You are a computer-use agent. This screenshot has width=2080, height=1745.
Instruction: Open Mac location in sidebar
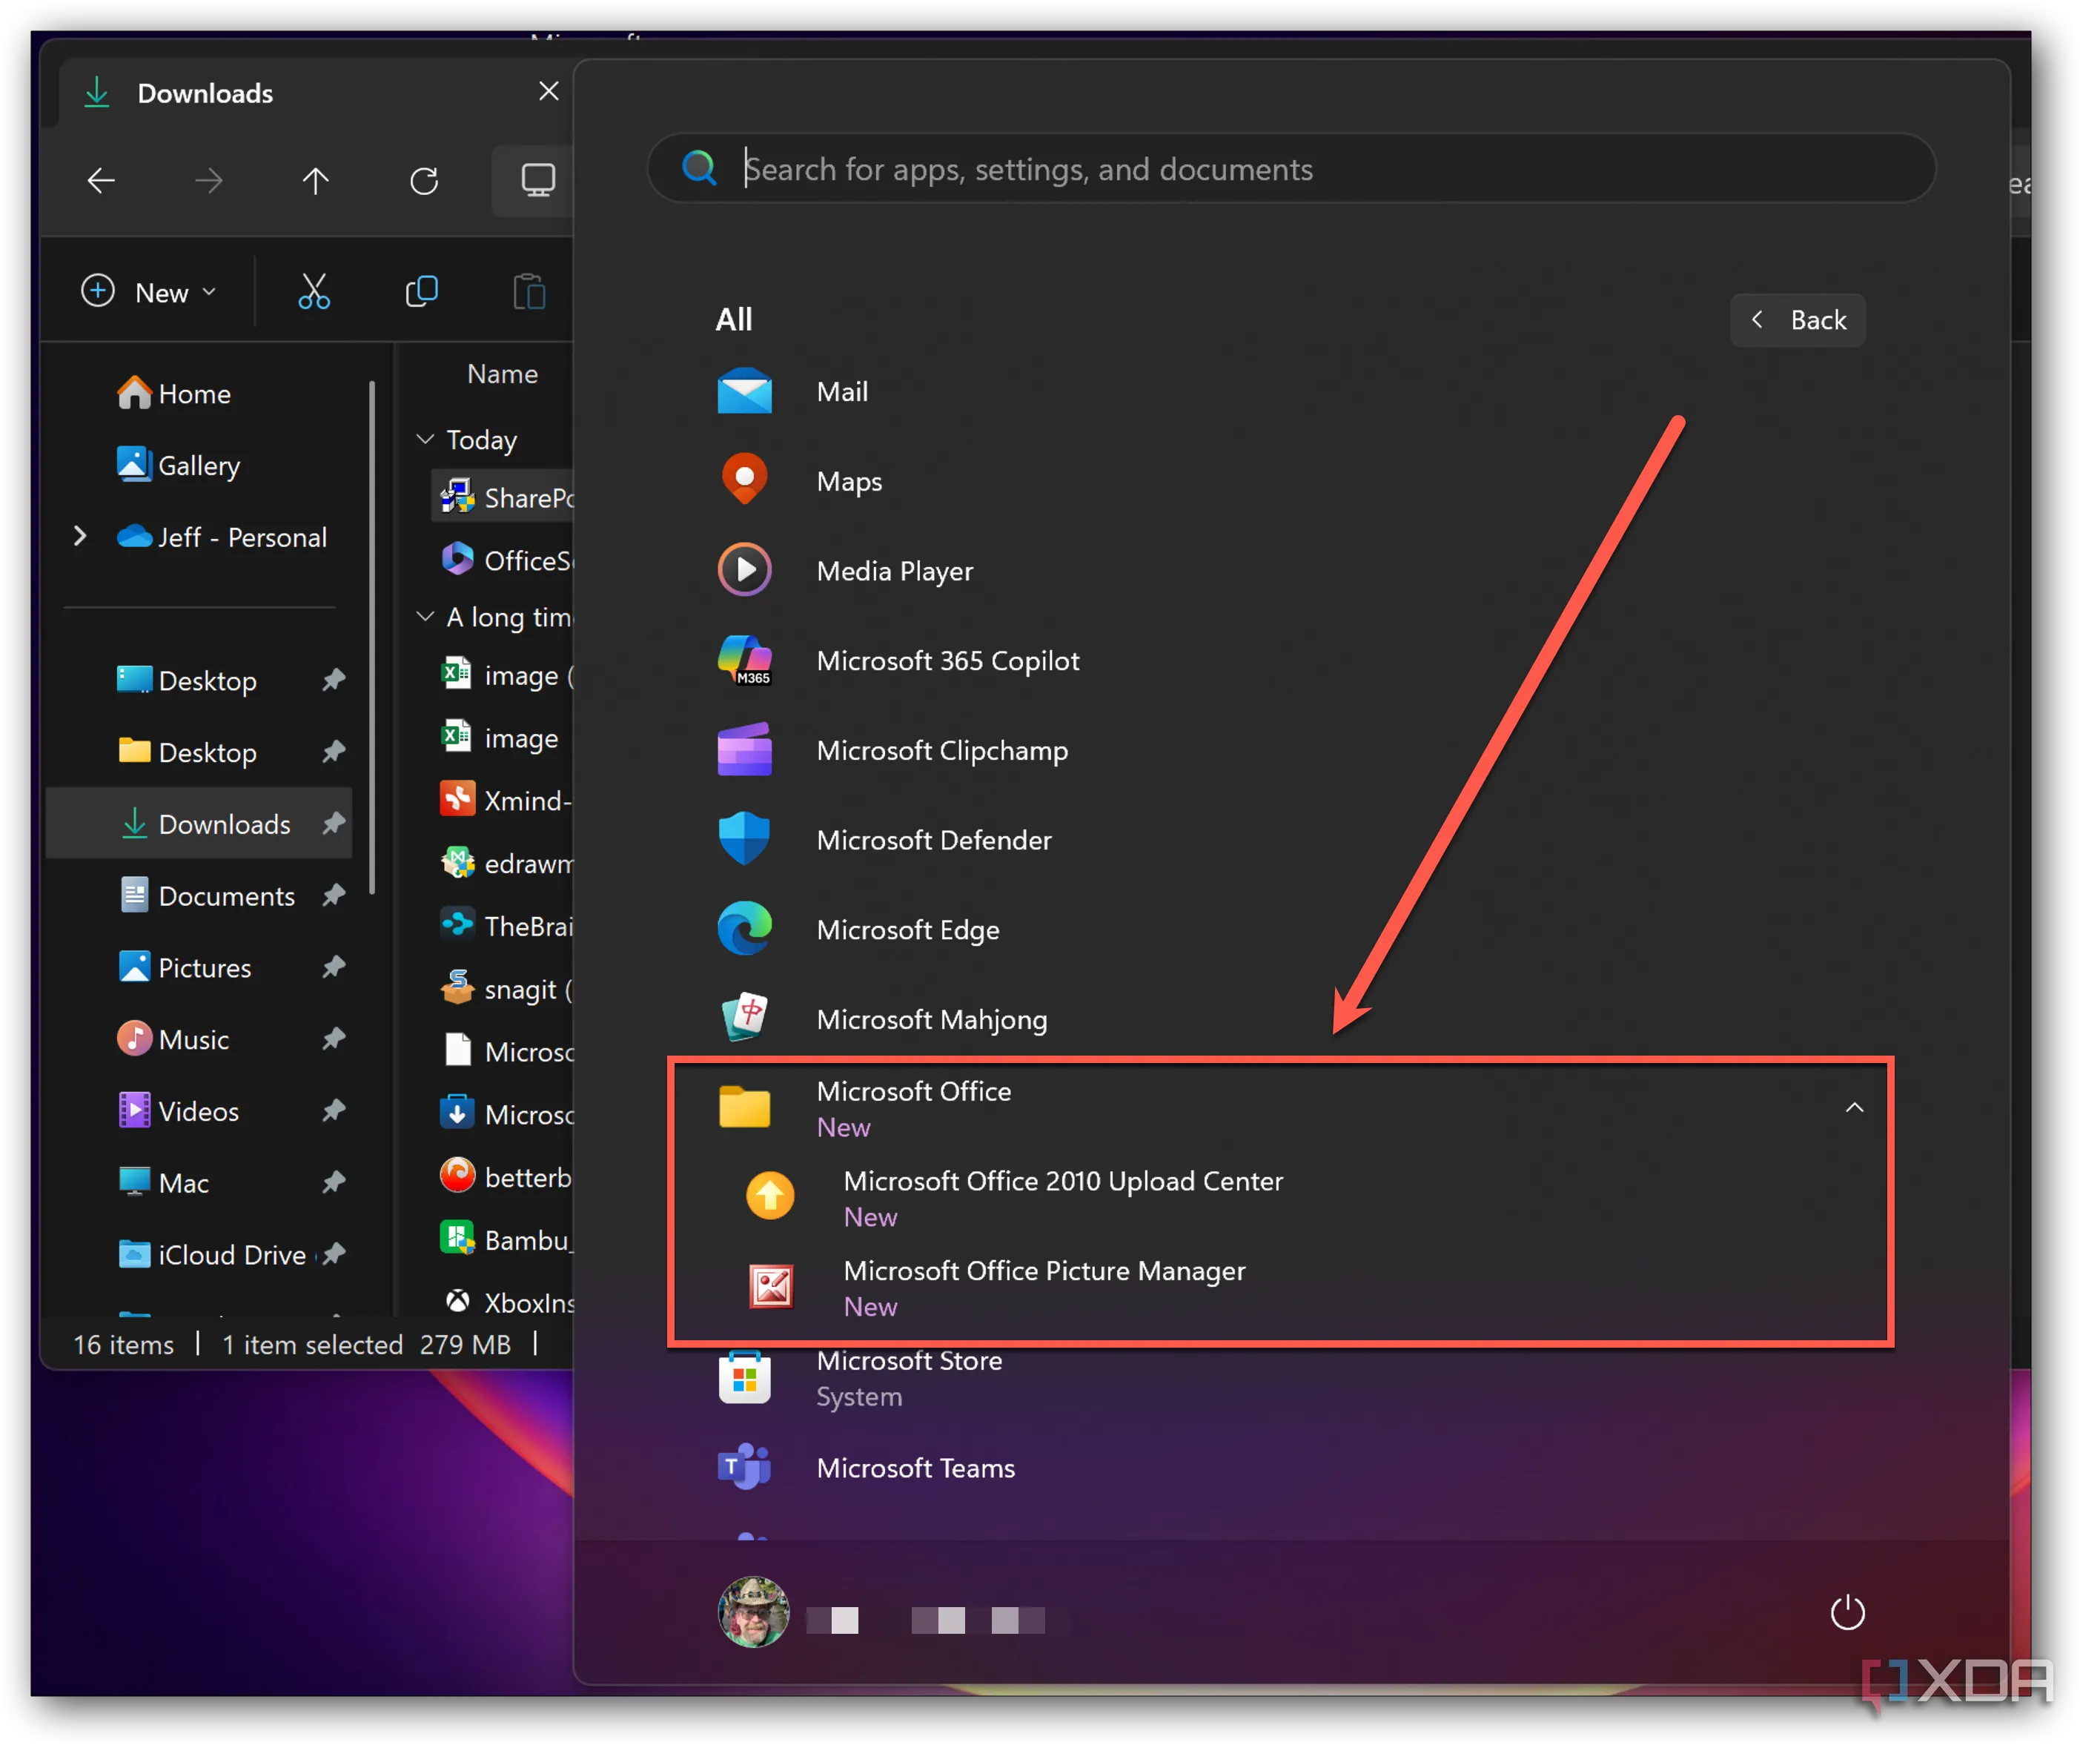point(200,1183)
